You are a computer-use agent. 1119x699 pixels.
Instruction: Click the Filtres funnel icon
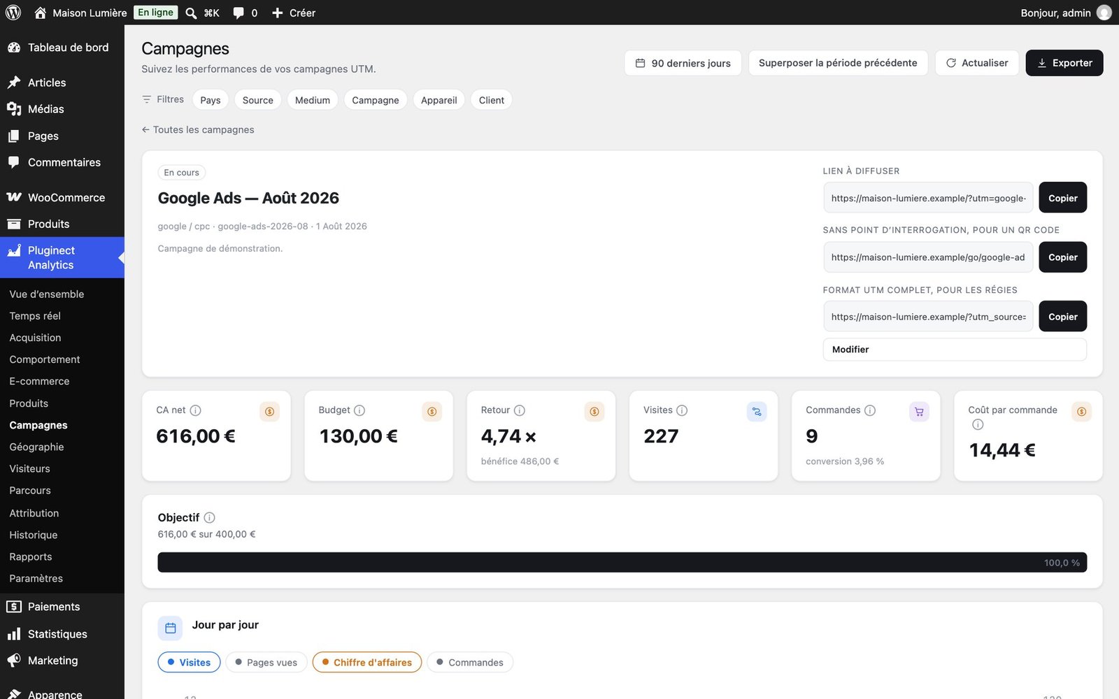point(146,99)
